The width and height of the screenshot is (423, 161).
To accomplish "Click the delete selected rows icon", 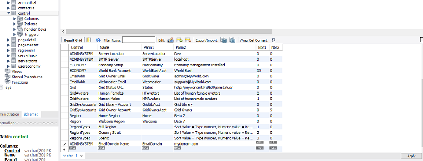I will (x=188, y=40).
